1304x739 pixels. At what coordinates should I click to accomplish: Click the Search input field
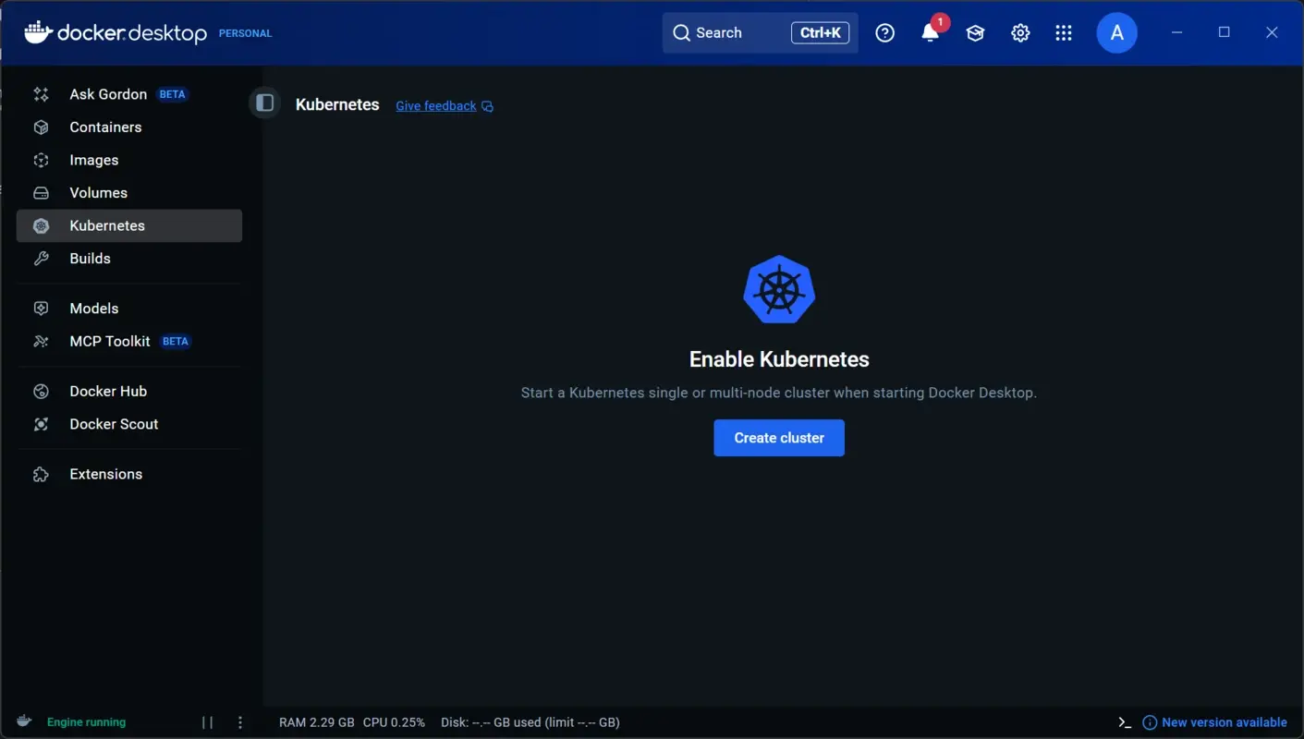pyautogui.click(x=739, y=32)
